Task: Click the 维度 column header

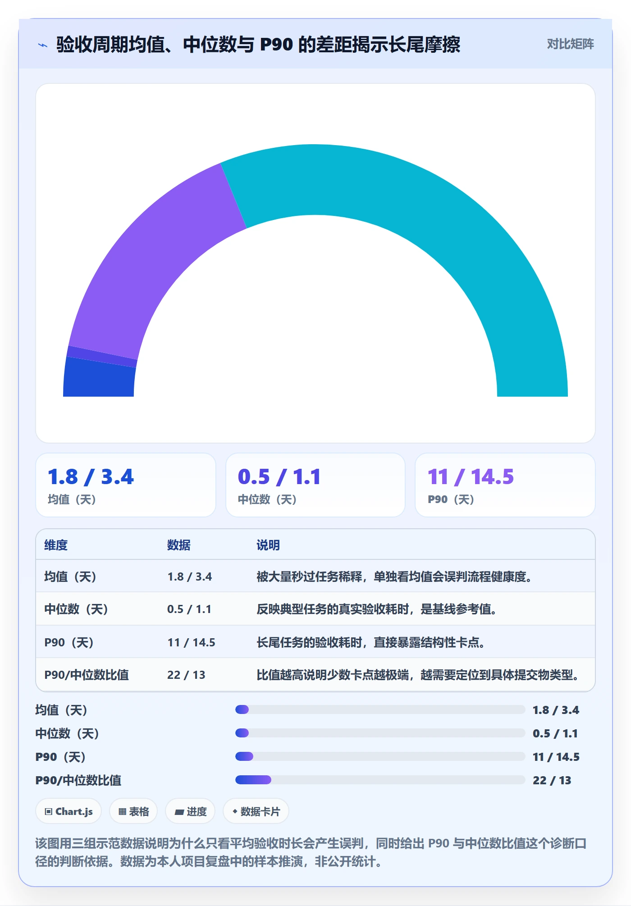Action: 56,545
